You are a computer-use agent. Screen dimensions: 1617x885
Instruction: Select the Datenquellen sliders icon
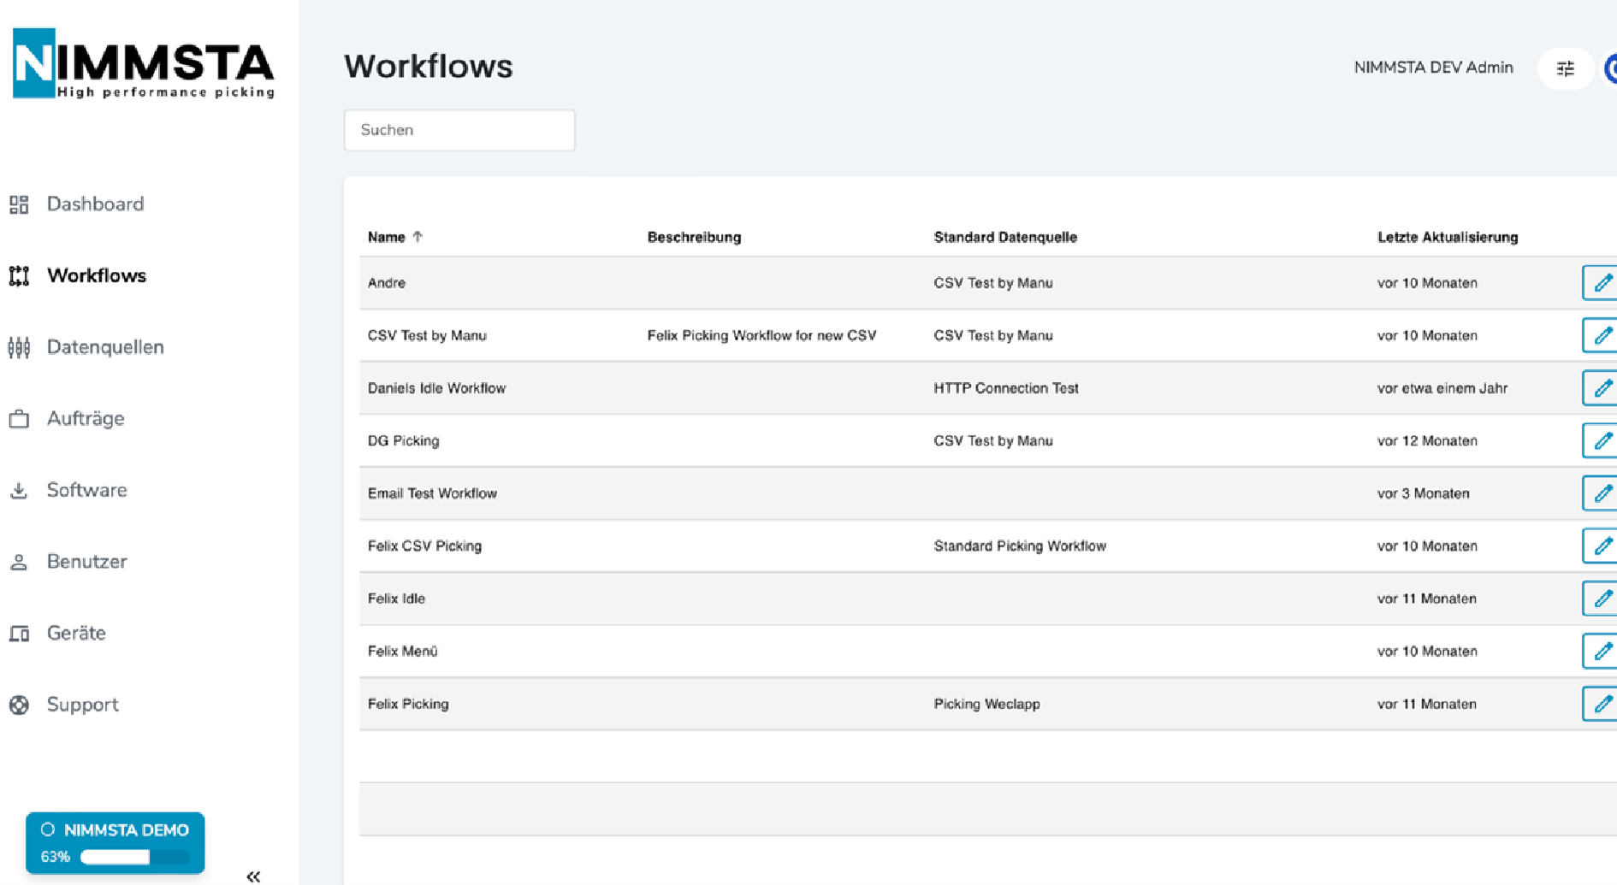pos(19,347)
